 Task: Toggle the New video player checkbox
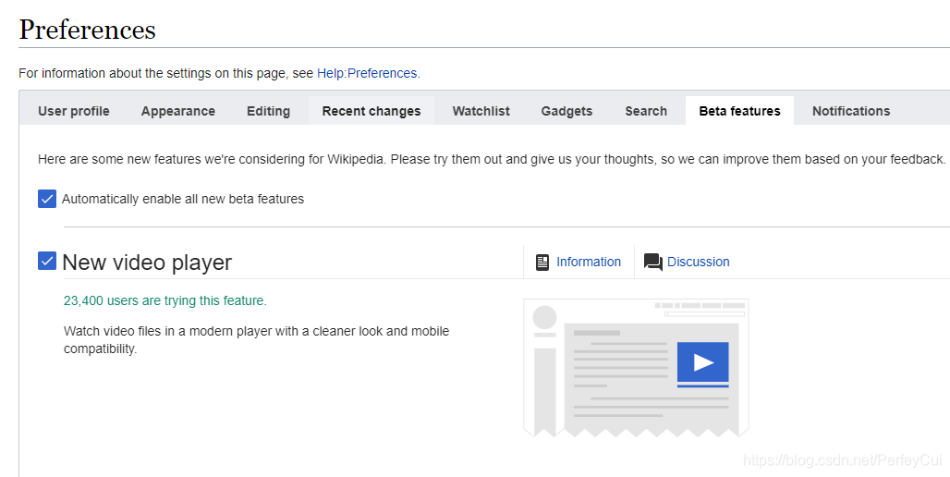[x=47, y=261]
